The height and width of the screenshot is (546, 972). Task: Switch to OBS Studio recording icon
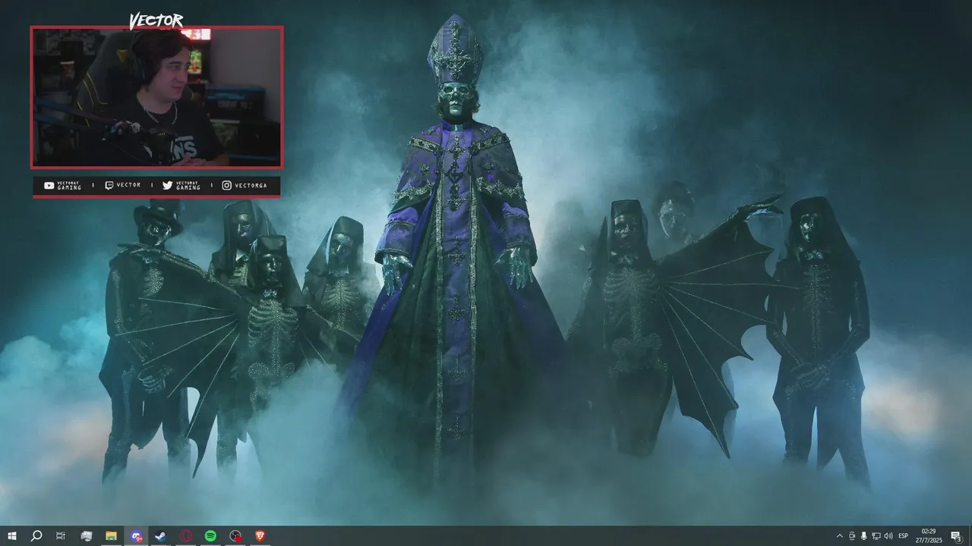[235, 536]
